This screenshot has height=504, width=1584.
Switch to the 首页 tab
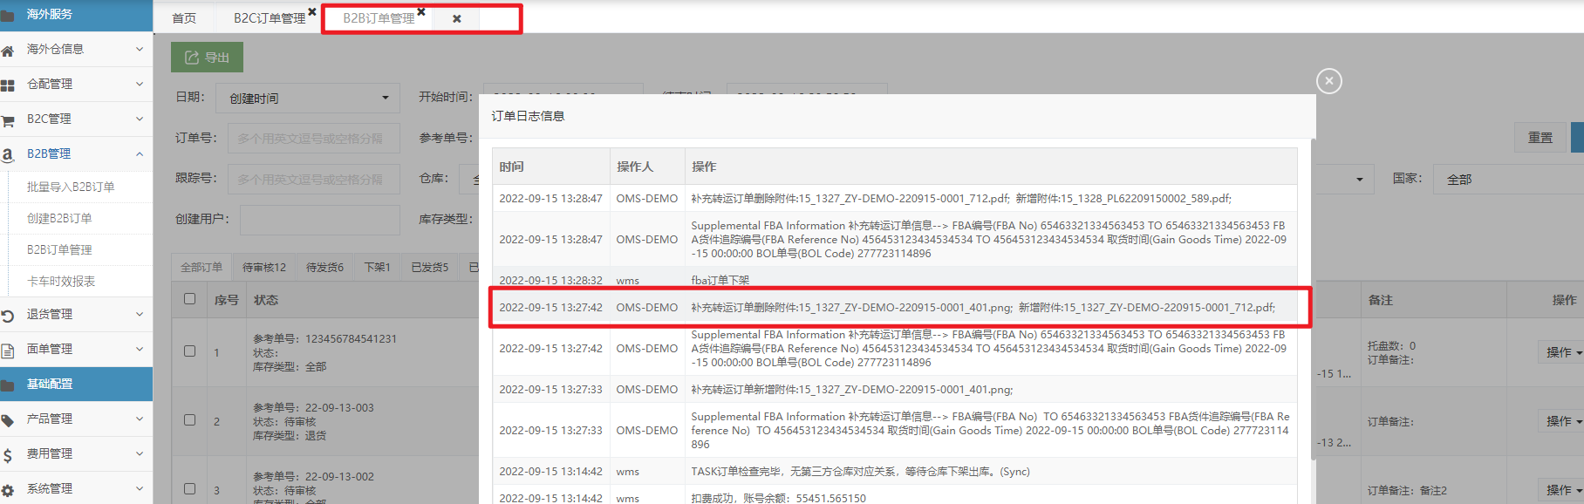(x=184, y=18)
